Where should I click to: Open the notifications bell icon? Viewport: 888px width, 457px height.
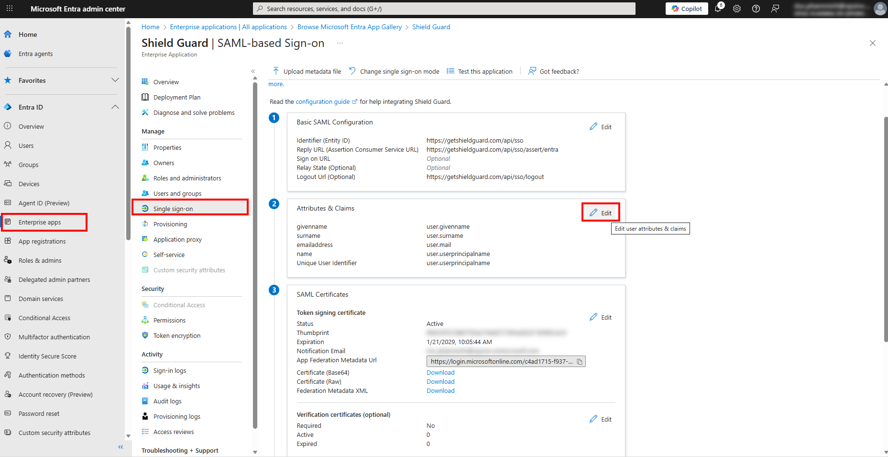point(718,9)
